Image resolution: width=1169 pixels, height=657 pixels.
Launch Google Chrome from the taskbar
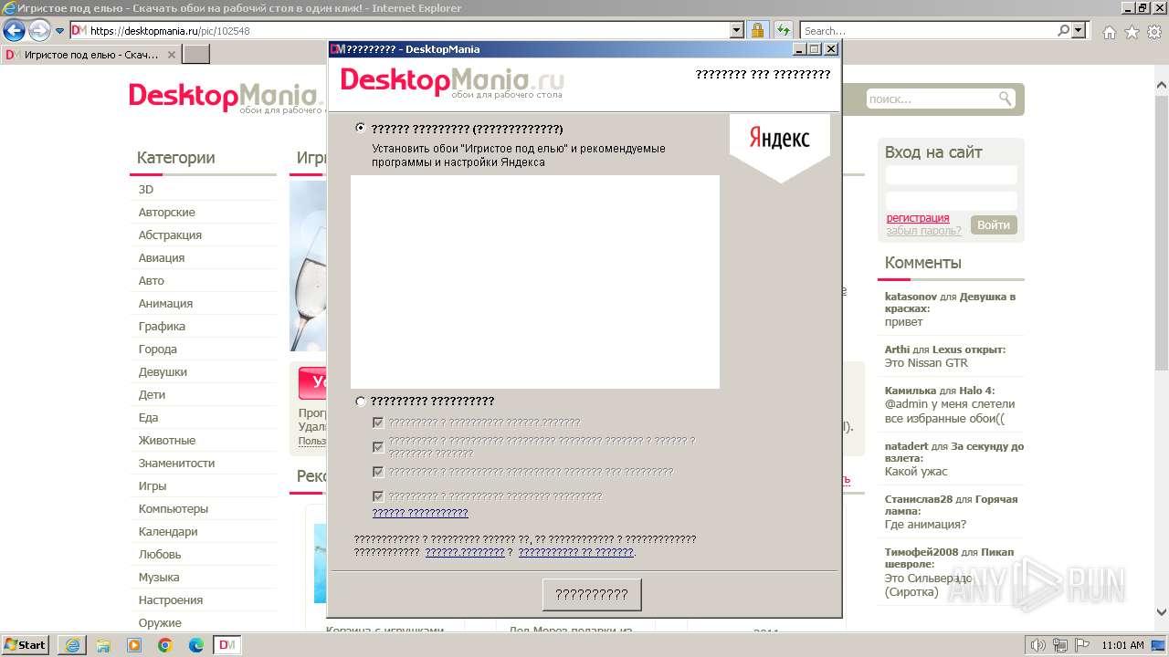pos(165,645)
